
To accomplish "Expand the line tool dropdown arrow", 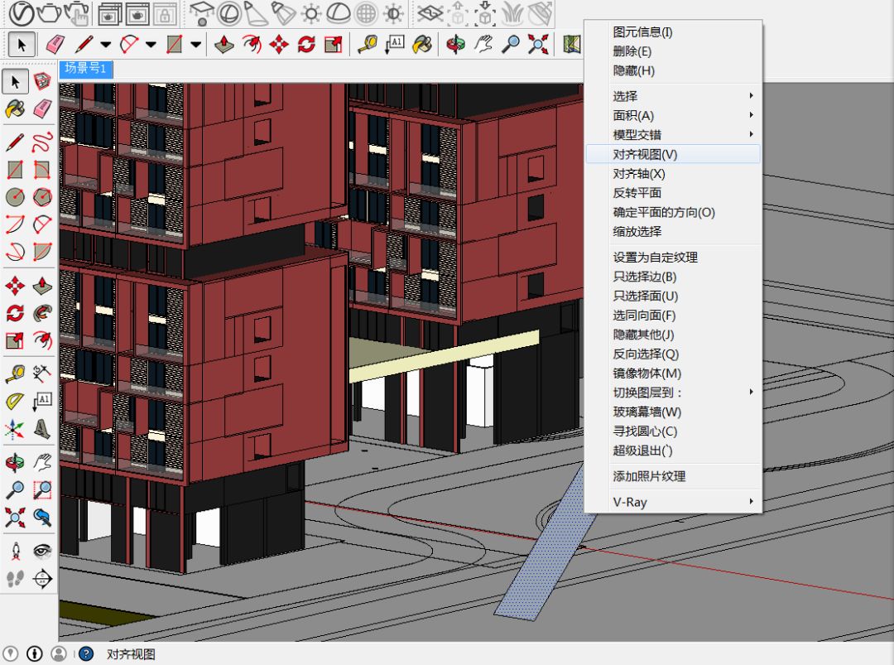I will [105, 44].
